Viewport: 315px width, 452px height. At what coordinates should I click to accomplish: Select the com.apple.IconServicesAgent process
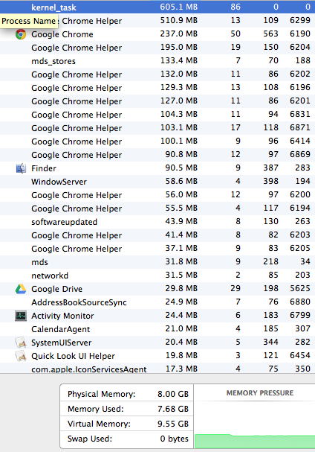click(x=157, y=369)
